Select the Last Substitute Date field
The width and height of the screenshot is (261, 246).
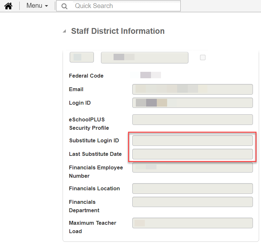192,154
